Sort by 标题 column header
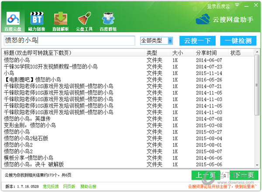The width and height of the screenshot is (262, 192). click(x=73, y=53)
